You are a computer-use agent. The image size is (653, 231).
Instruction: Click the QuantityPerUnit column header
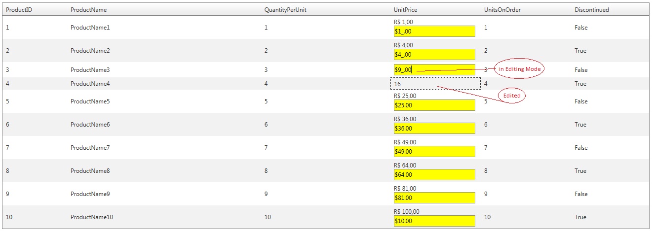click(x=285, y=10)
